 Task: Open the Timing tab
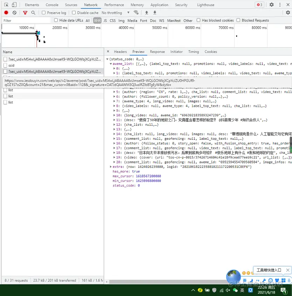point(194,51)
